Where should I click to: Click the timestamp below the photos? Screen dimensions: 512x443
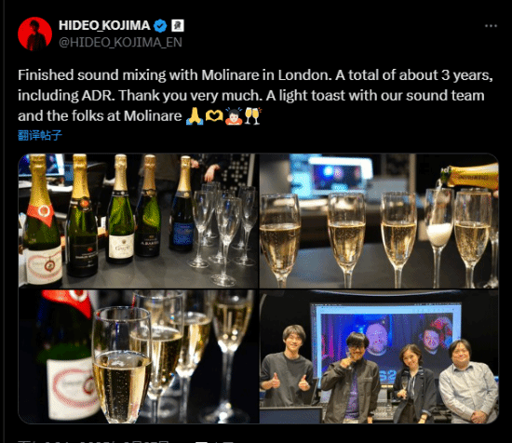95,441
